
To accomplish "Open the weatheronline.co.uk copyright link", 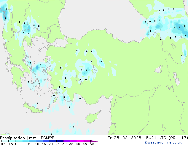I will coord(163,142).
